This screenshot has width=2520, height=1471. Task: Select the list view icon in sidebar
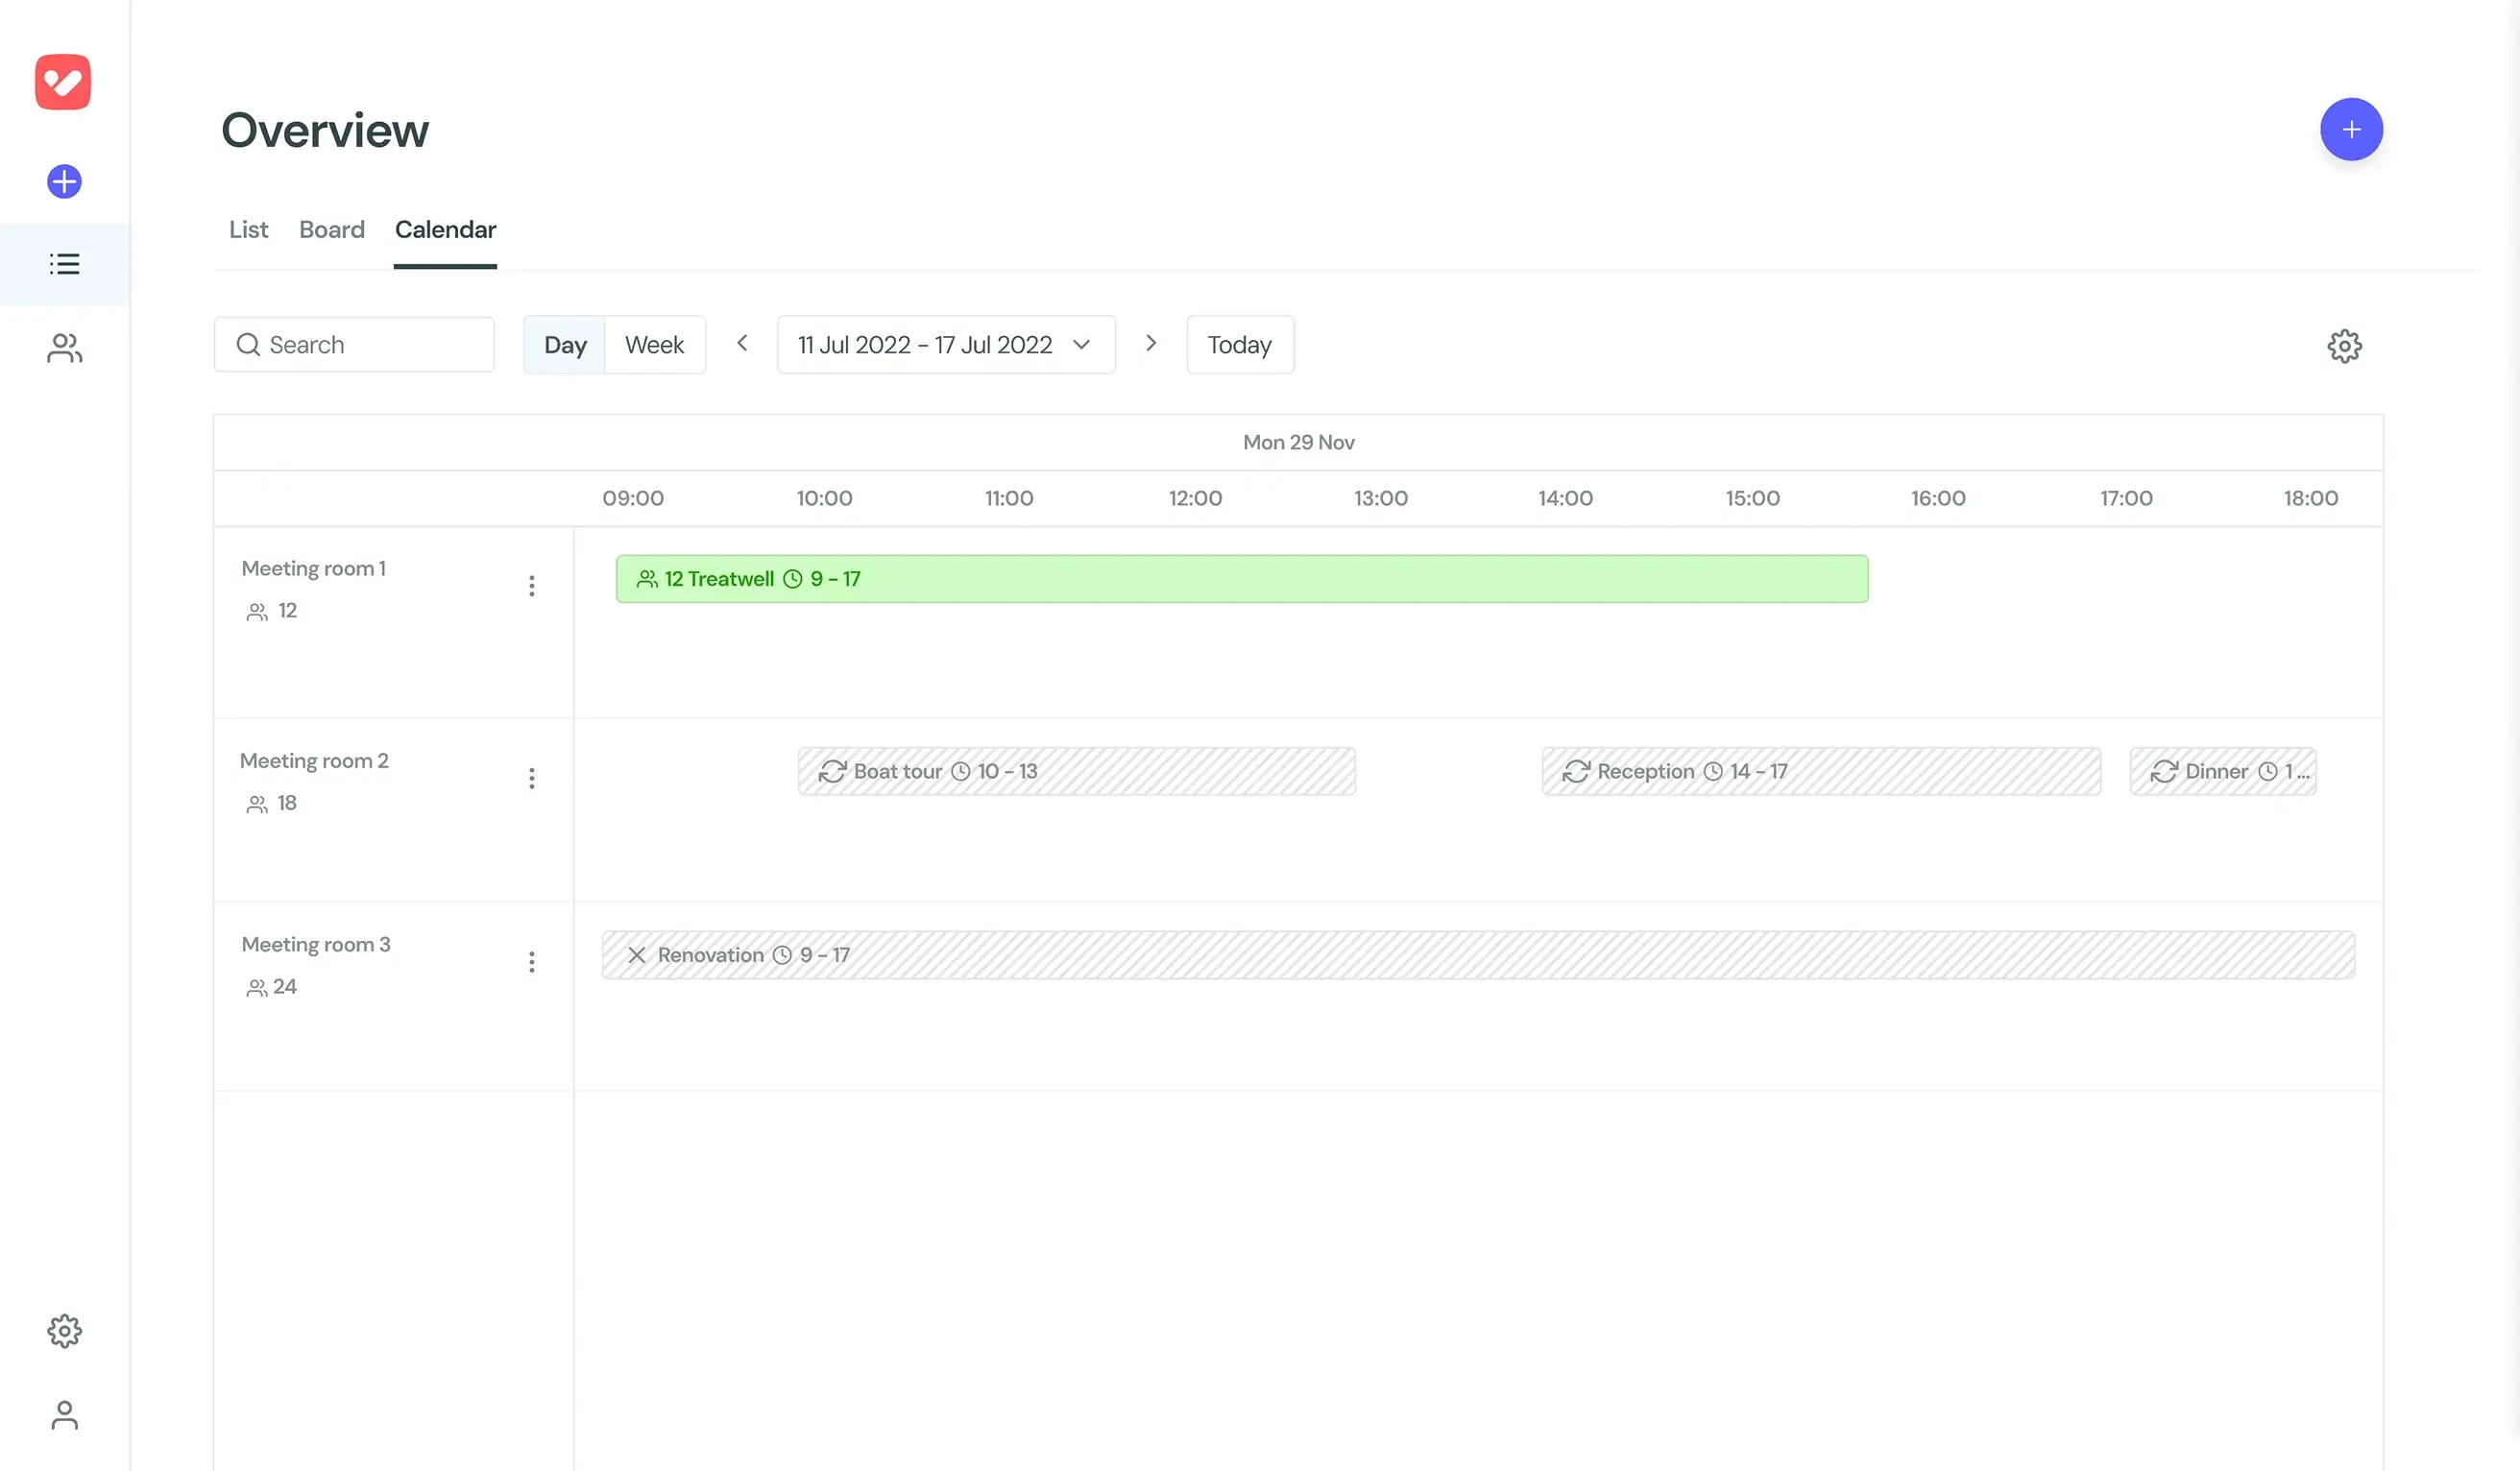(x=63, y=263)
